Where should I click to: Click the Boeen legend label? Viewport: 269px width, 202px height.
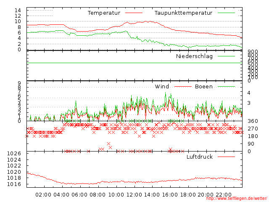tap(204, 87)
